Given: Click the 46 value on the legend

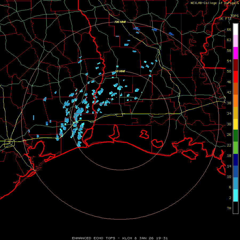Looking at the screenshot, I should 229,82.
